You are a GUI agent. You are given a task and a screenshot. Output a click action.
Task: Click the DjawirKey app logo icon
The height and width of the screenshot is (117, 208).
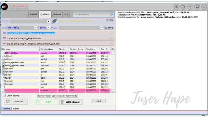click(5, 6)
